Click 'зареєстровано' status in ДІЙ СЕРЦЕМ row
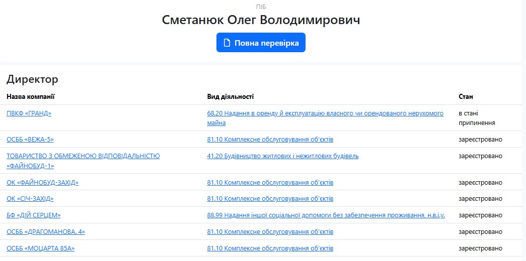This screenshot has width=526, height=261. click(x=481, y=215)
